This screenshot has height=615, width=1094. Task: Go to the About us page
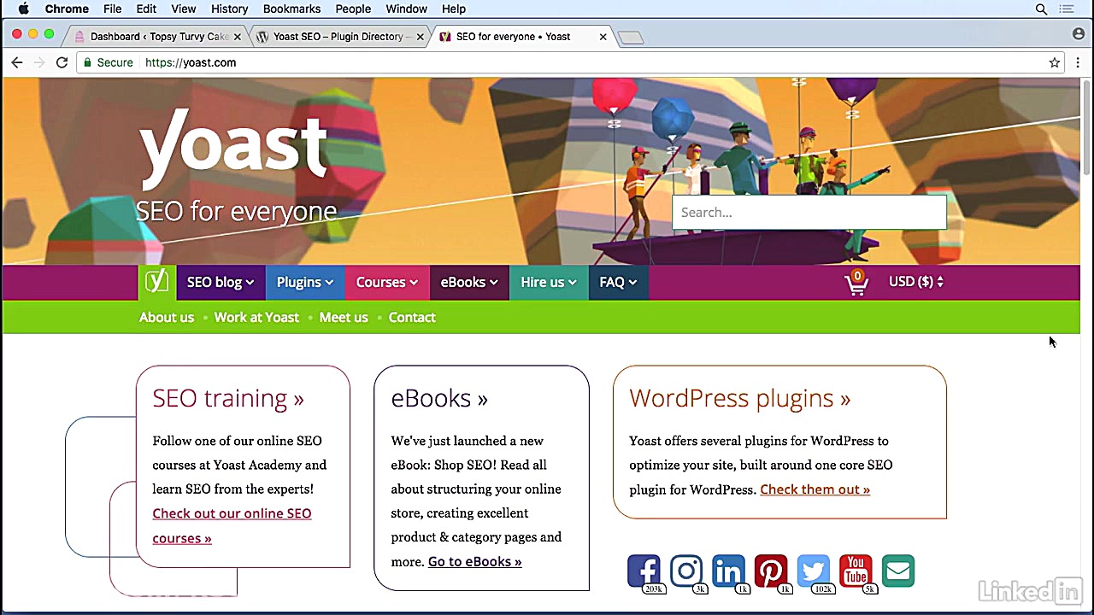click(167, 317)
